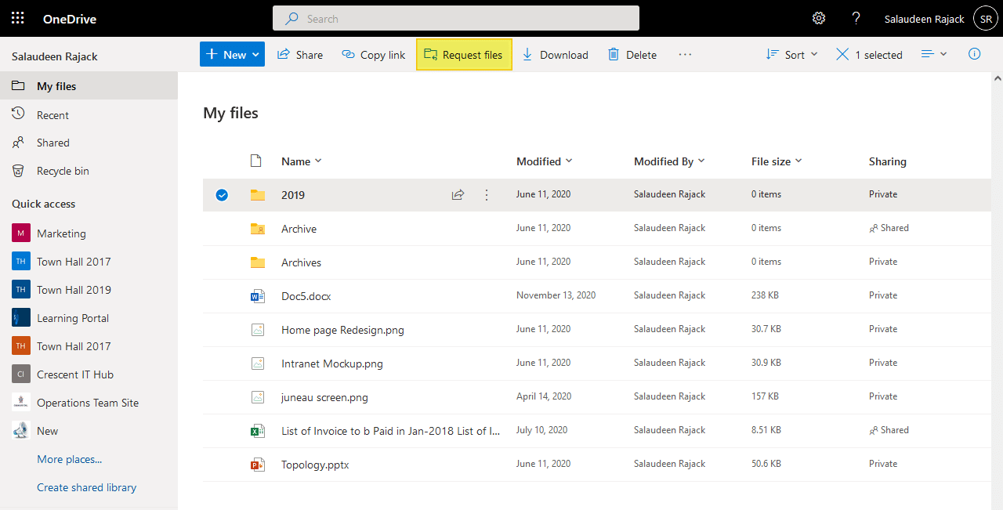This screenshot has height=510, width=1003.
Task: Click Create shared library
Action: [86, 486]
